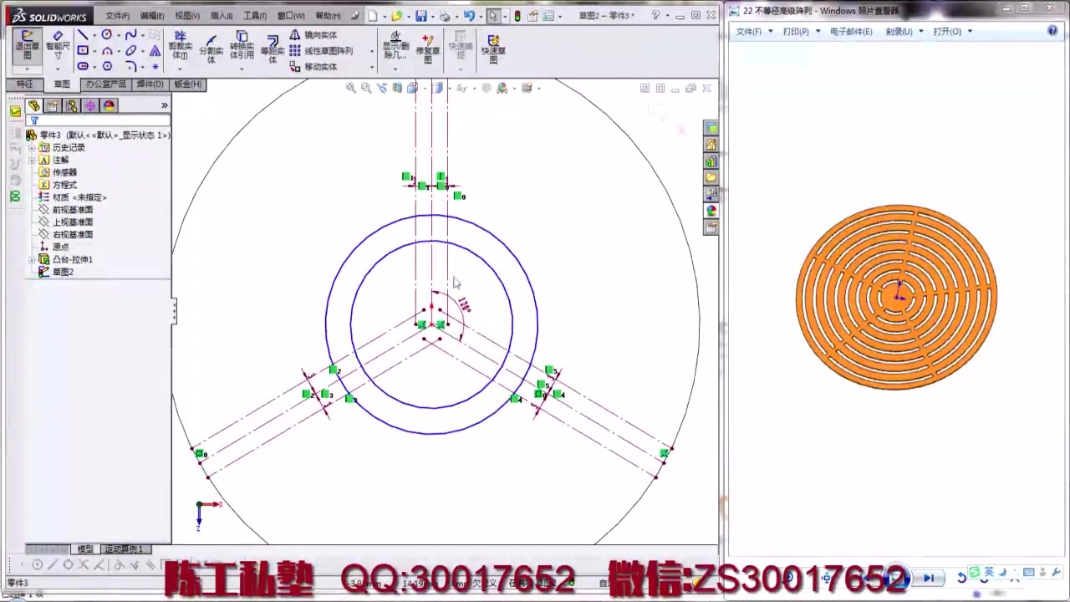
Task: Click Split Entities (分割实体) tool
Action: (x=211, y=49)
